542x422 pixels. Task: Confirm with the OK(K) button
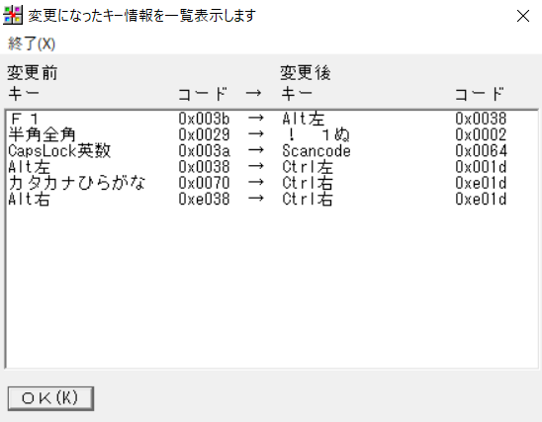tap(50, 398)
